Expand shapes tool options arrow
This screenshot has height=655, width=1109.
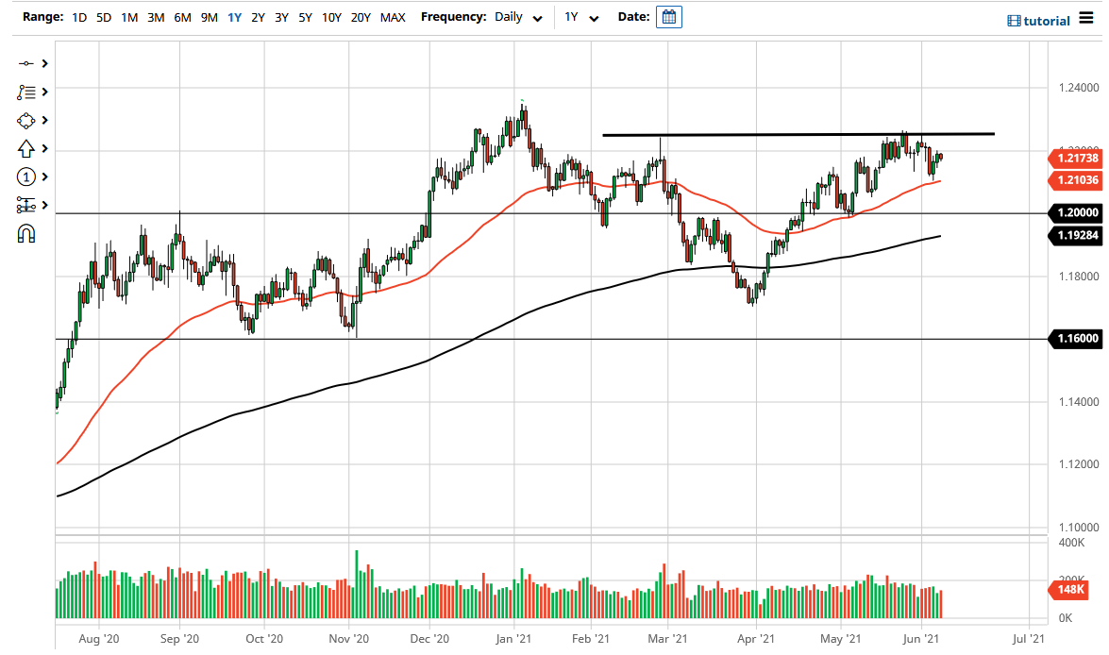coord(44,120)
